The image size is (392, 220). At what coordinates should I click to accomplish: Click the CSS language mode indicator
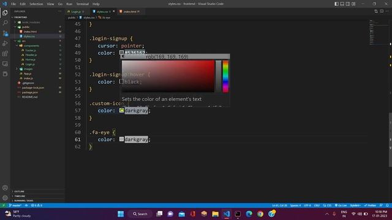[x=327, y=205]
